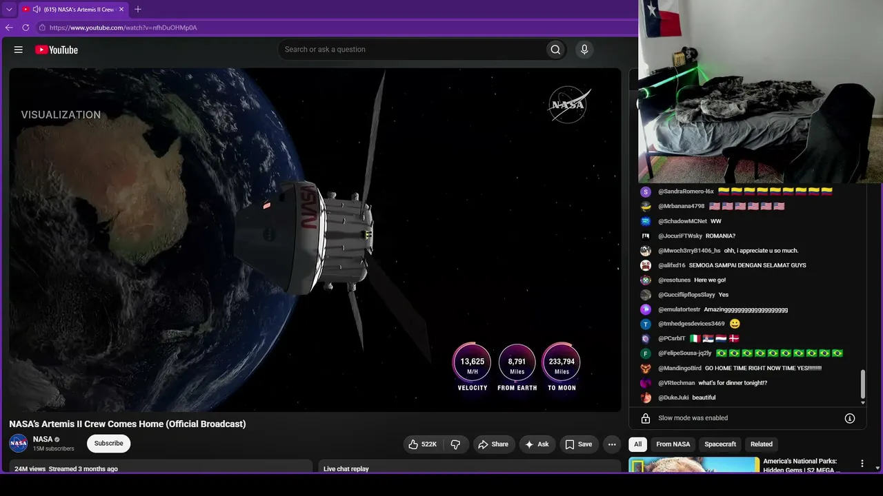Click the @VRtechman avatar in chat
This screenshot has height=496, width=883.
point(646,383)
